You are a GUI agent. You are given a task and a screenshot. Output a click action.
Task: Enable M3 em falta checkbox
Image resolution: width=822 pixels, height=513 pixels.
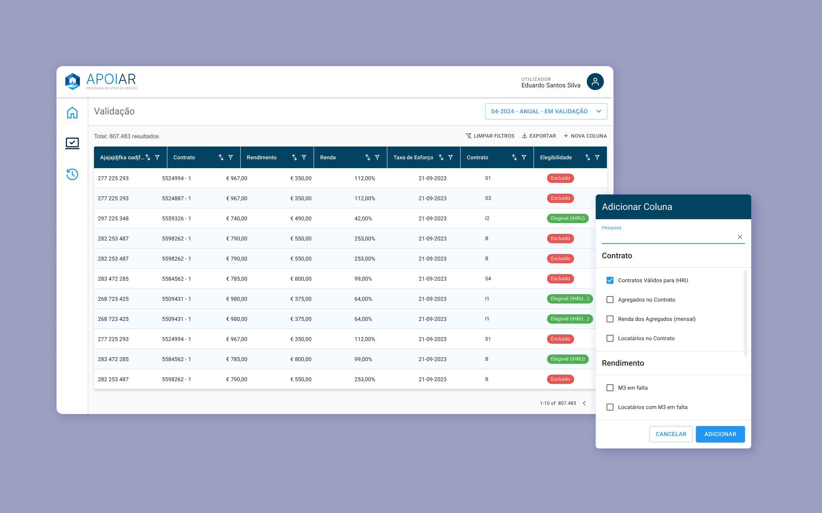coord(610,388)
